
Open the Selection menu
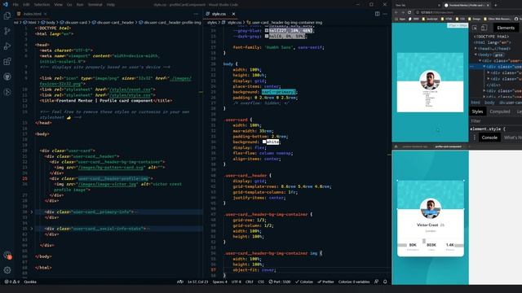(x=42, y=5)
